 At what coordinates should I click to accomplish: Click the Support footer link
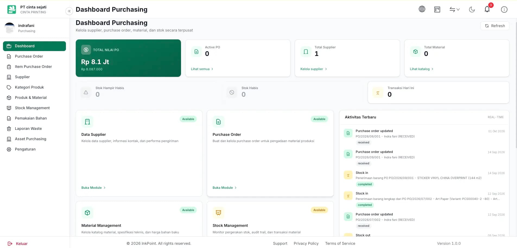[280, 243]
